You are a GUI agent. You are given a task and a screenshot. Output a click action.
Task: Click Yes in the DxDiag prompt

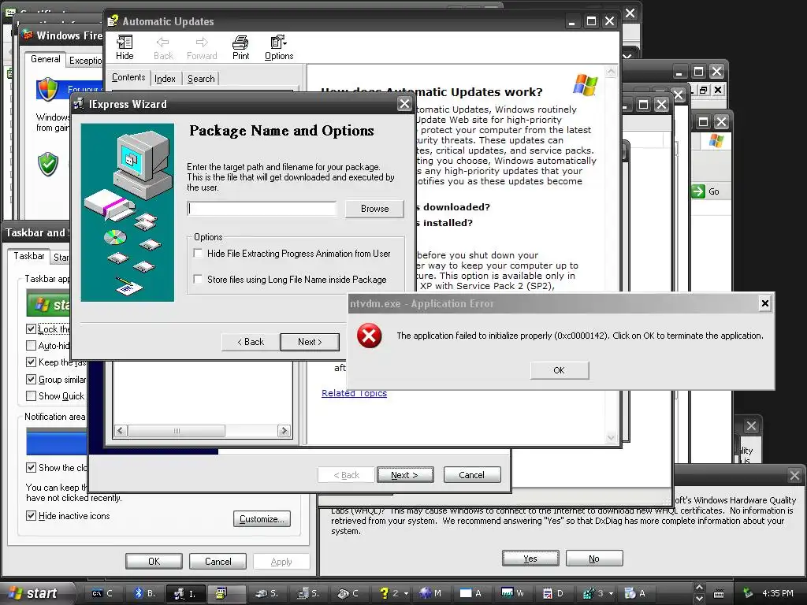coord(530,559)
